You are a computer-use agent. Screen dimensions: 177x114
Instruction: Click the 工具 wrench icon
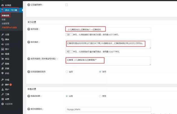[3, 94]
